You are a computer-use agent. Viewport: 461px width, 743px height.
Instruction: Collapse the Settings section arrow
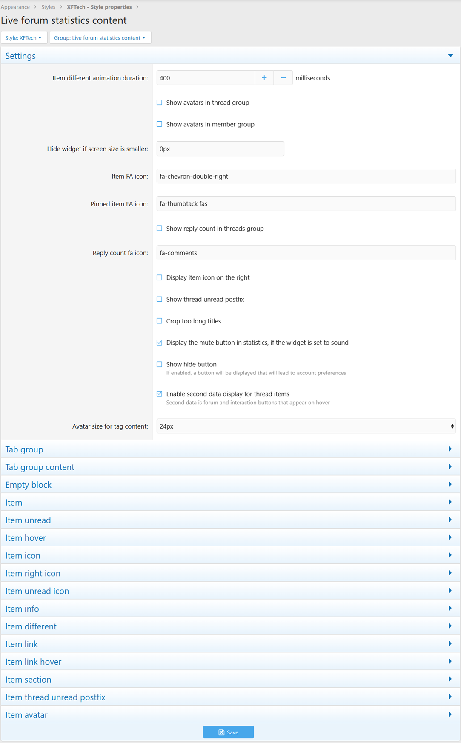coord(450,56)
